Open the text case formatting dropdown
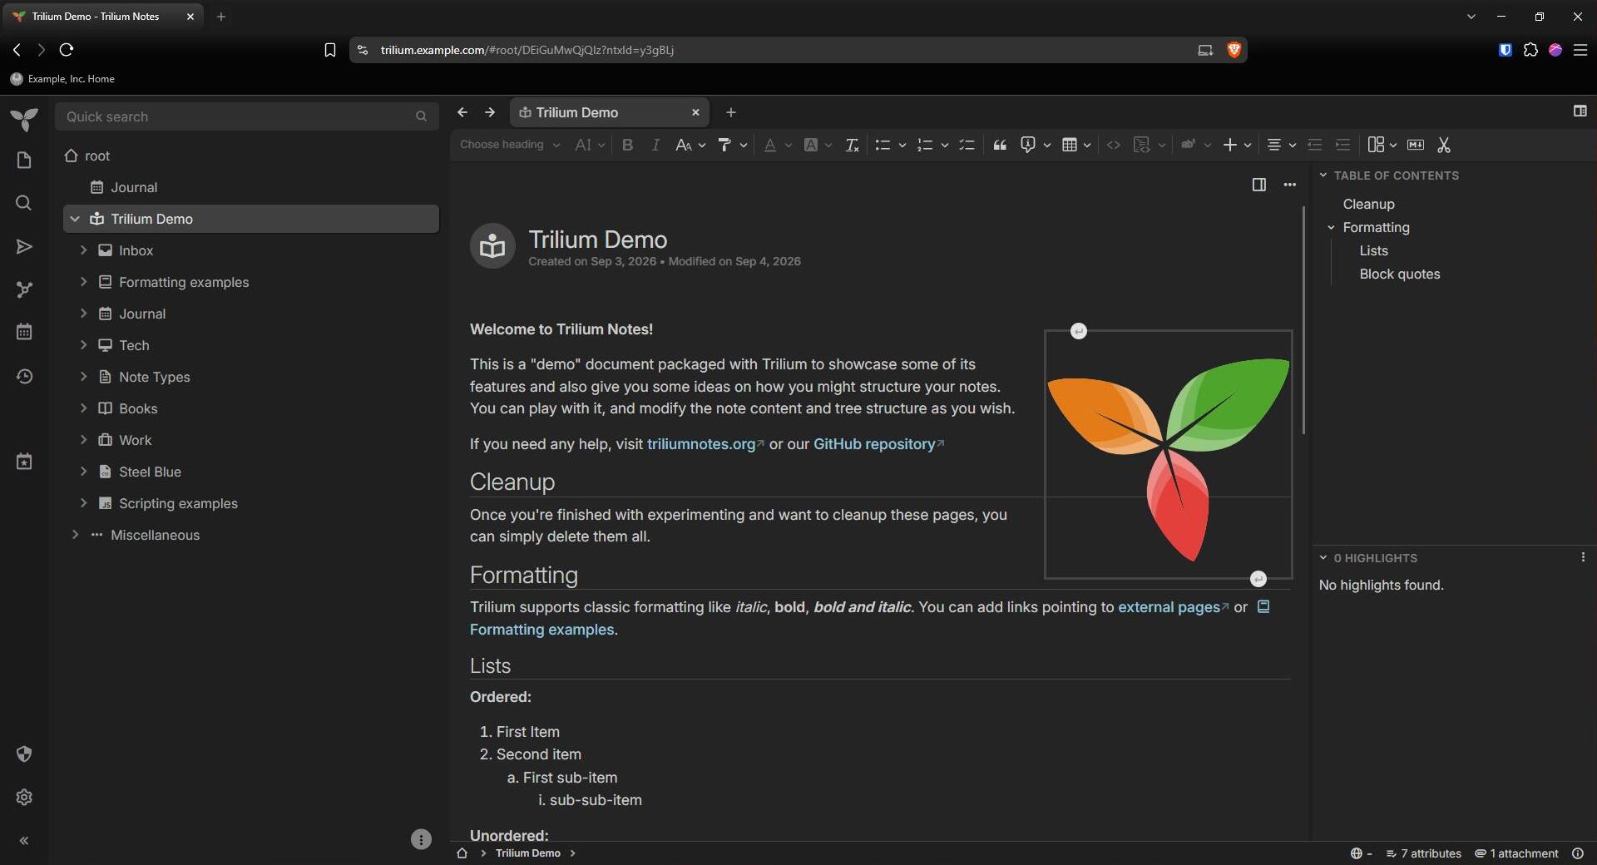The image size is (1597, 865). click(x=691, y=145)
